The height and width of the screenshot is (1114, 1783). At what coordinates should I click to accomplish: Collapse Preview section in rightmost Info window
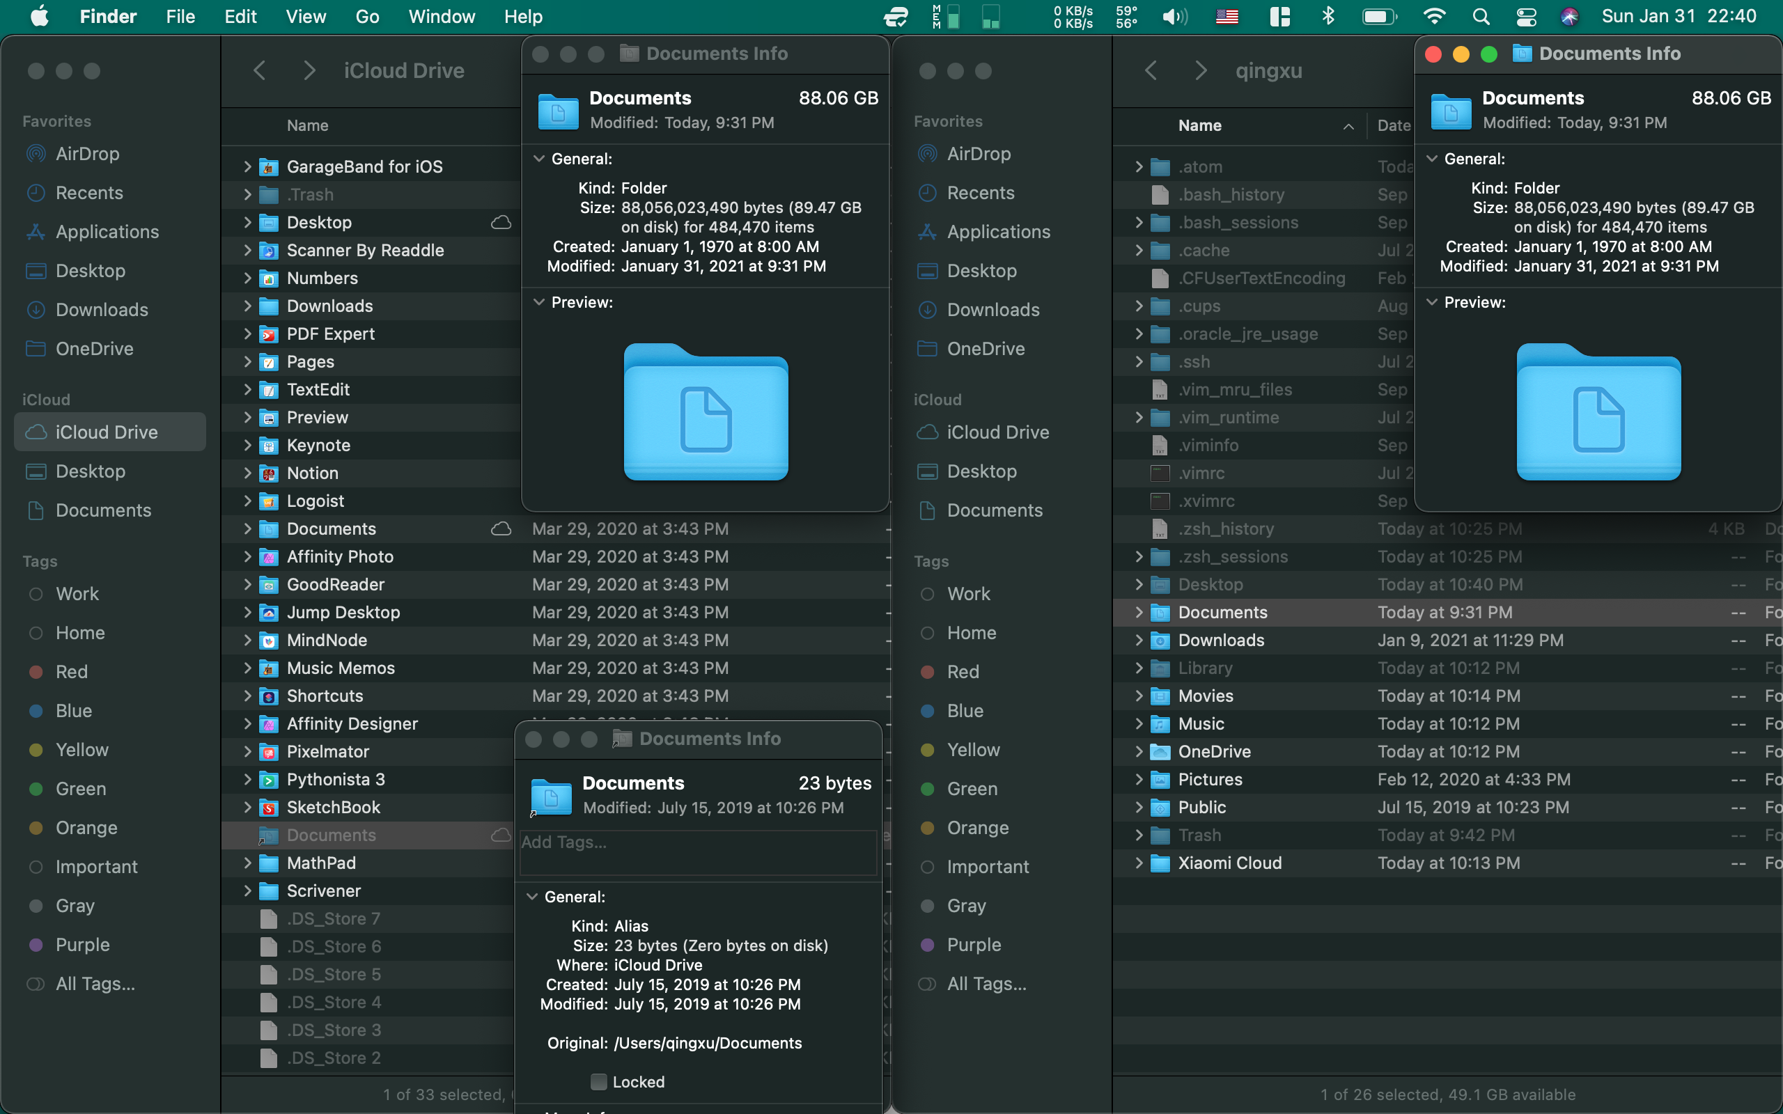pyautogui.click(x=1432, y=302)
